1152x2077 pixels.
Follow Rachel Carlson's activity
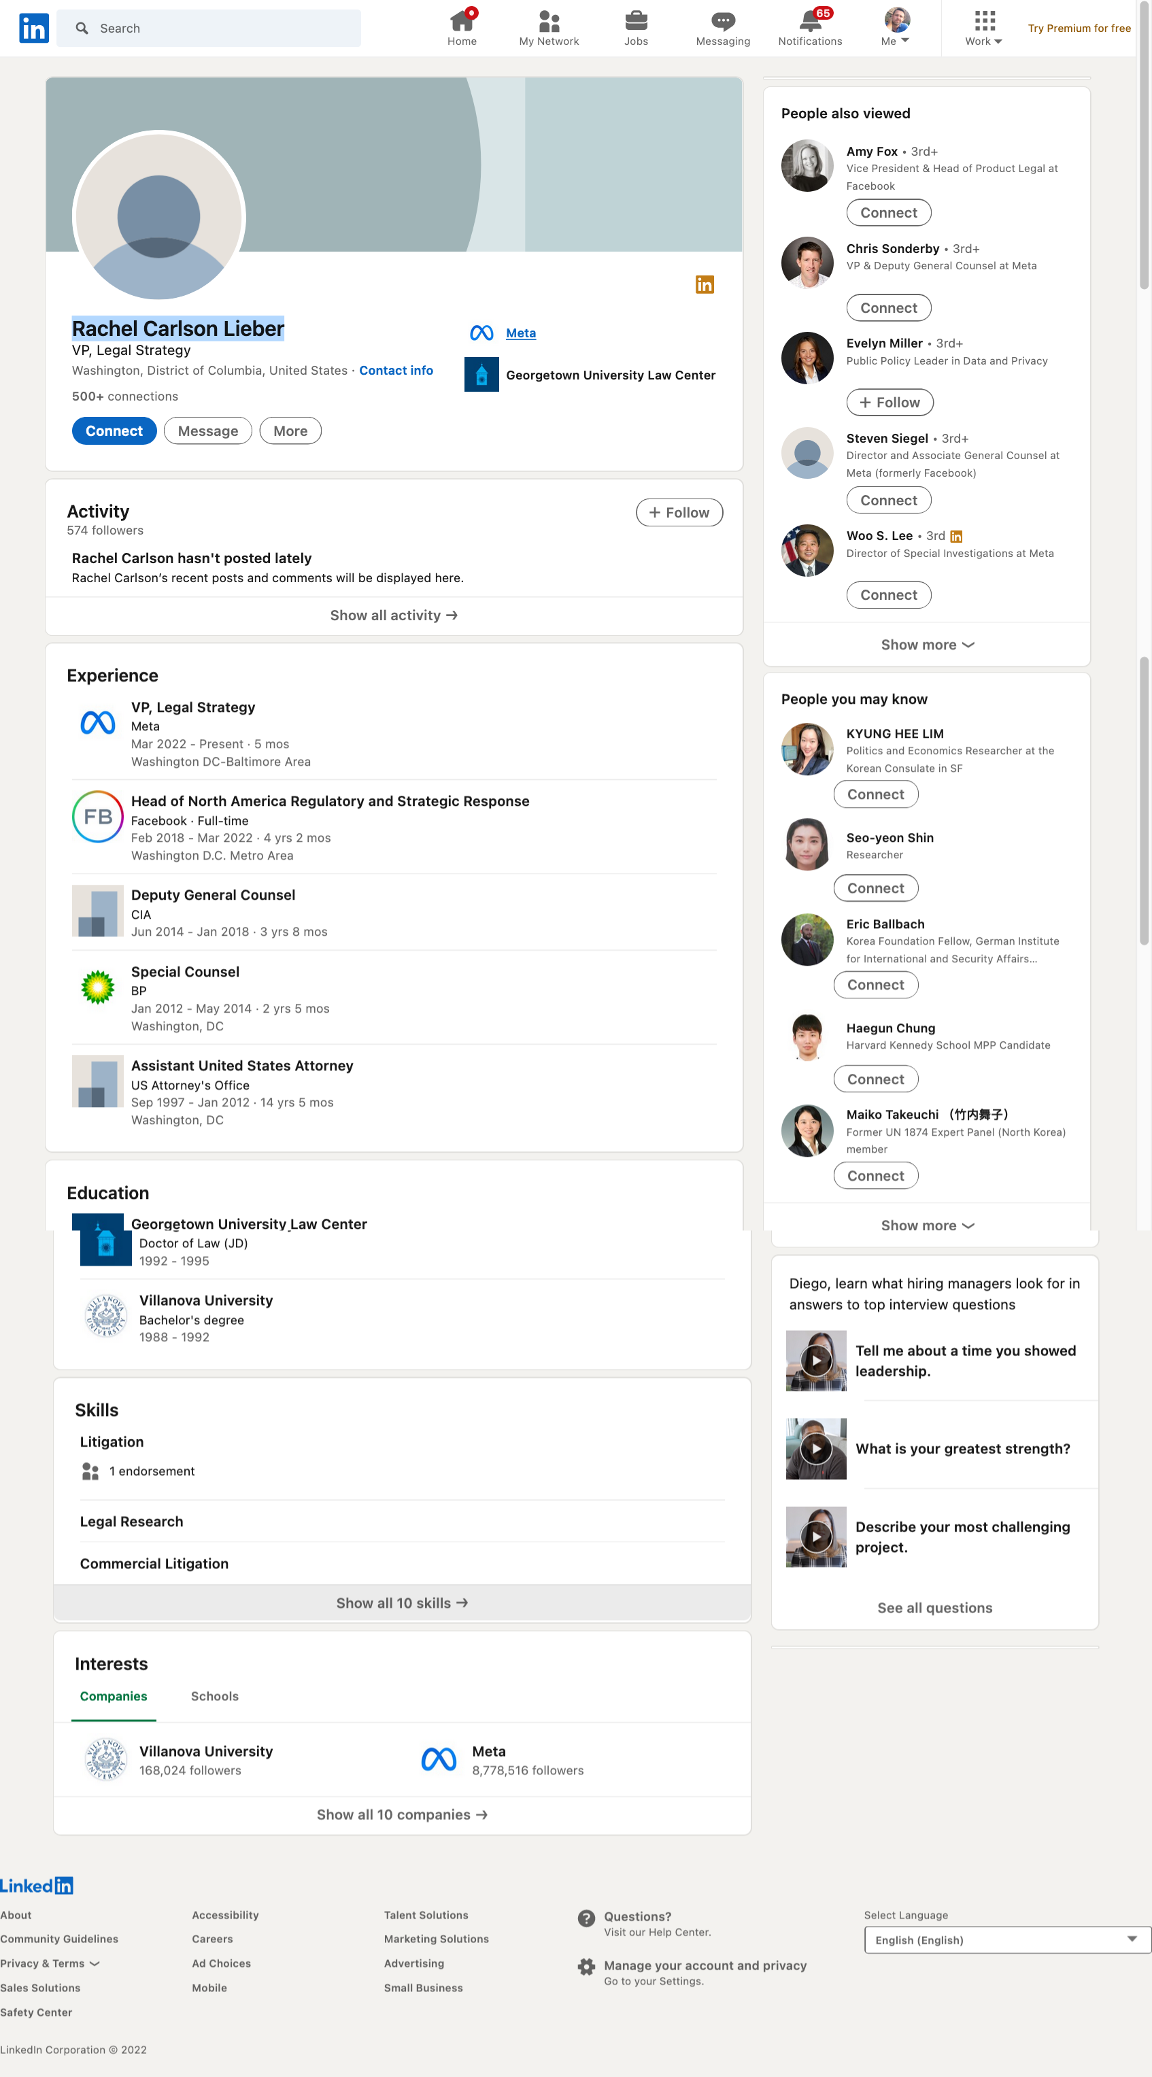[679, 513]
